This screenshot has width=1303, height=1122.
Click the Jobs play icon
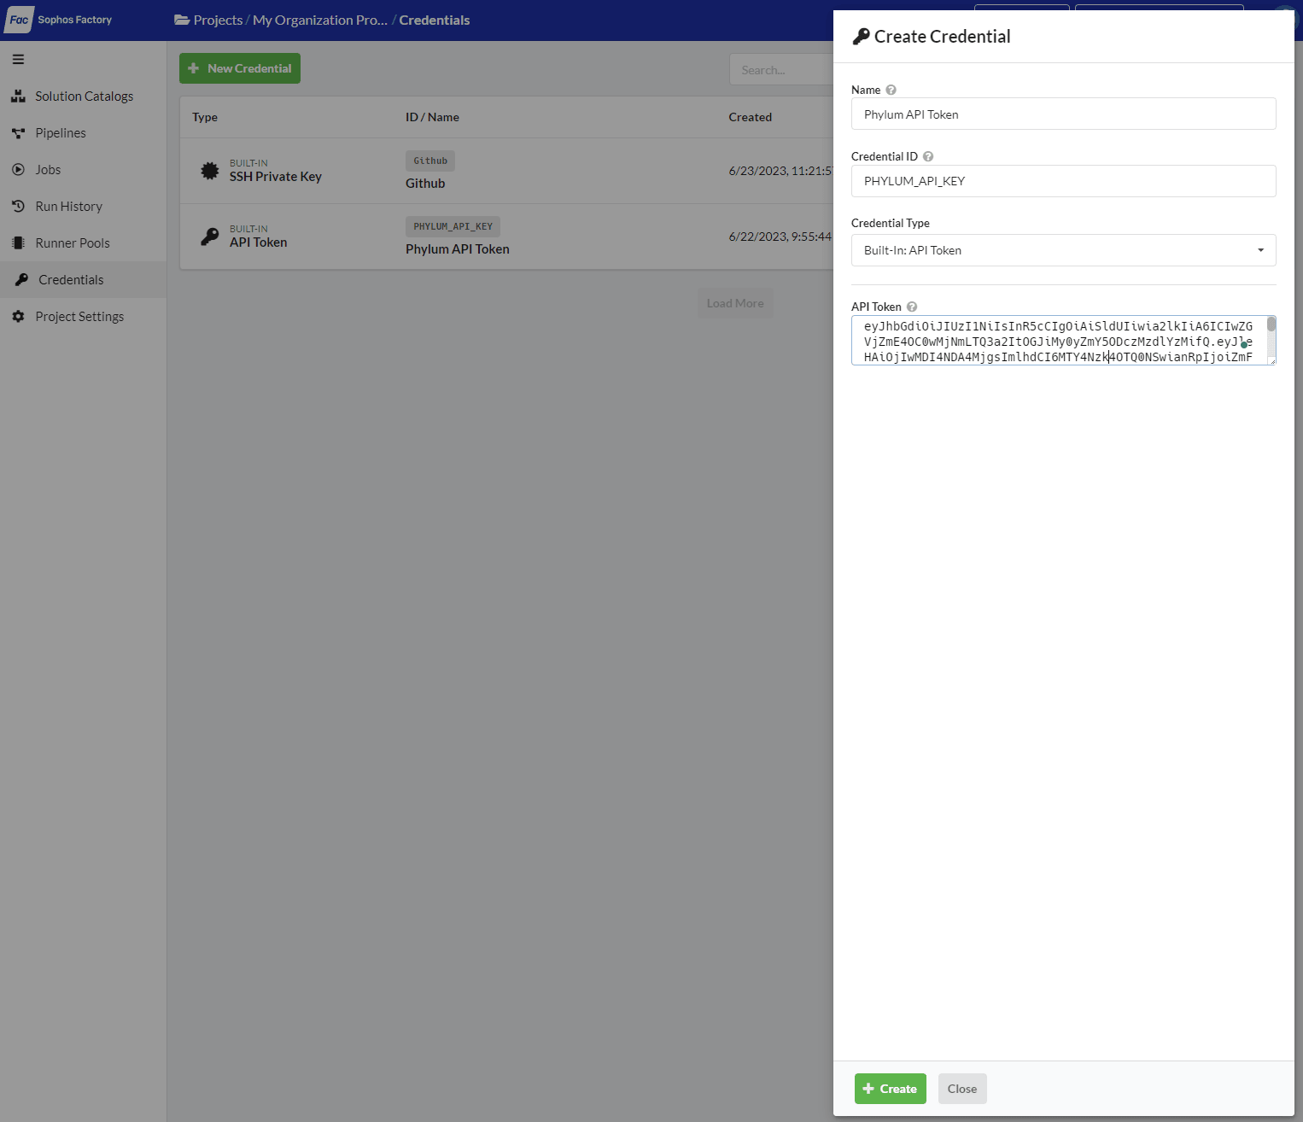point(18,170)
